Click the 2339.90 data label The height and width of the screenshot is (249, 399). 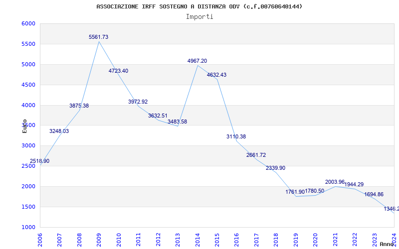pyautogui.click(x=276, y=168)
